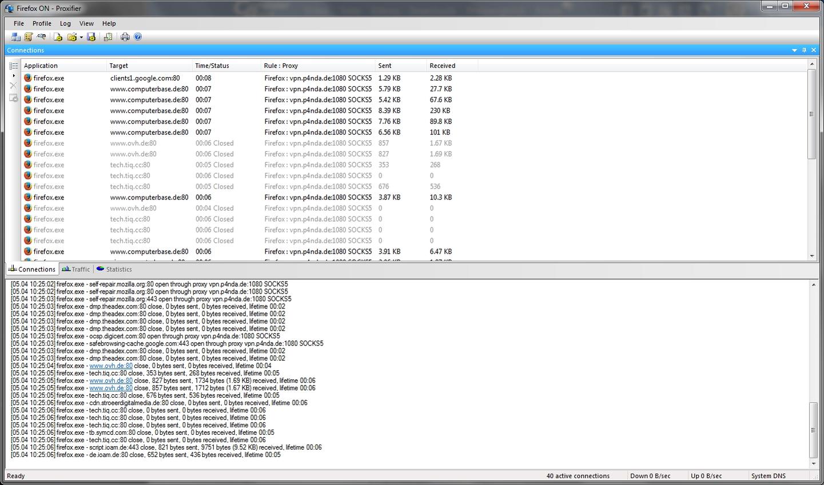Click list view mode icon beside connections
This screenshot has width=824, height=485.
point(14,66)
